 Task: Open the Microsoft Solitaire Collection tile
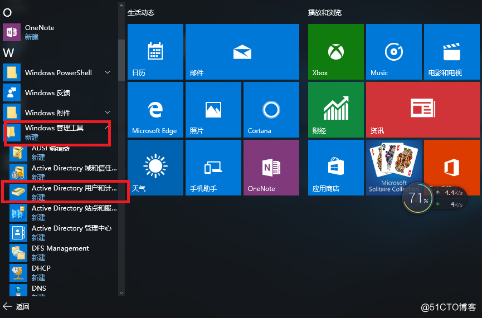click(x=394, y=168)
